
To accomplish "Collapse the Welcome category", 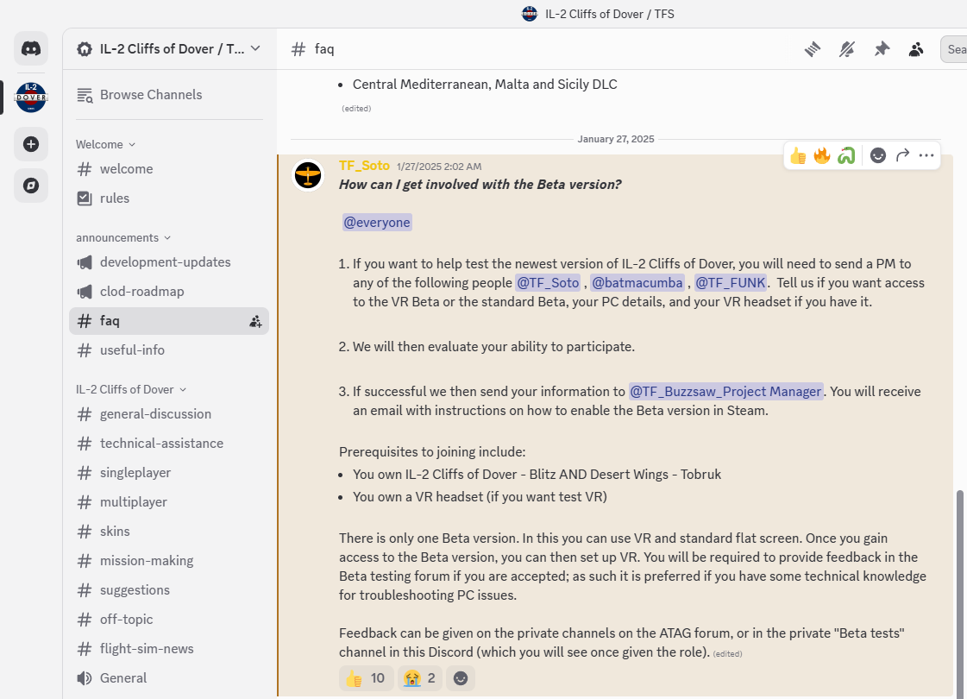I will tap(105, 144).
